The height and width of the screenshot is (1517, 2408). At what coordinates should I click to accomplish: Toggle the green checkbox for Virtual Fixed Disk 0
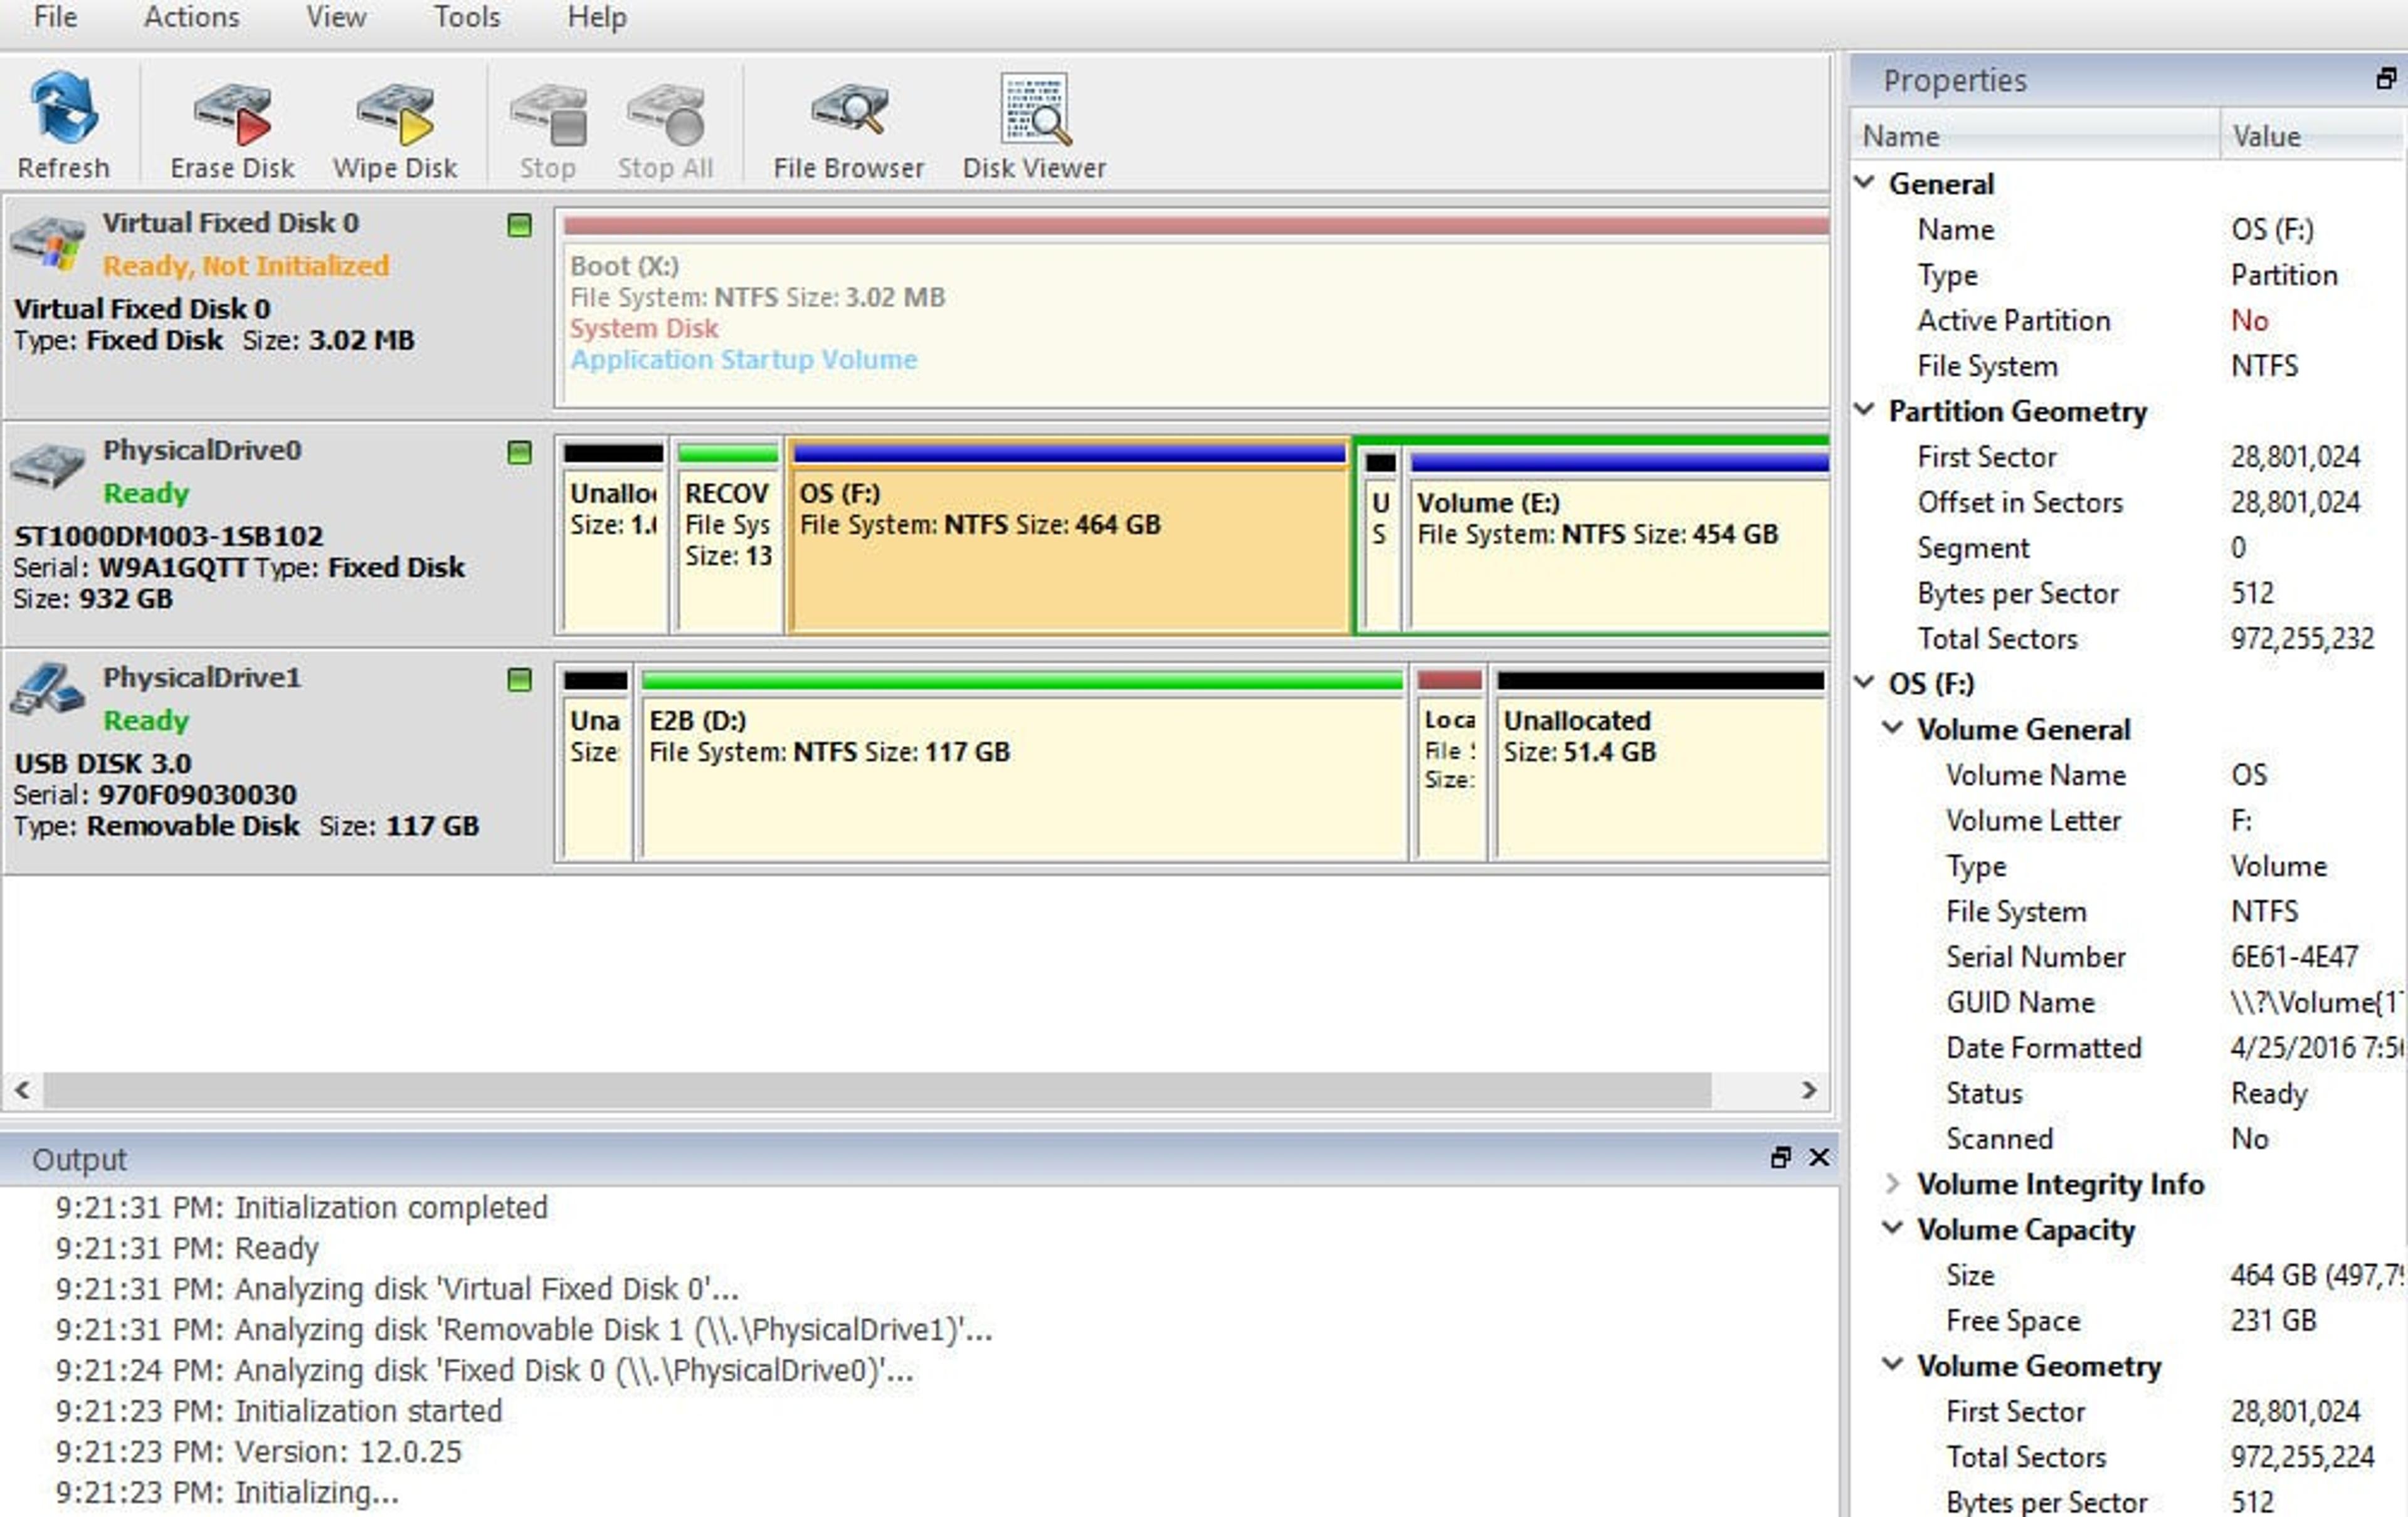click(x=519, y=225)
